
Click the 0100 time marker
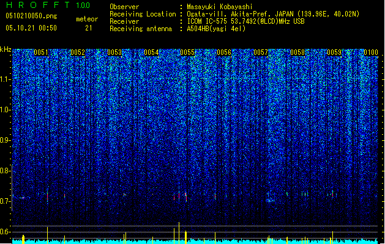coord(371,52)
